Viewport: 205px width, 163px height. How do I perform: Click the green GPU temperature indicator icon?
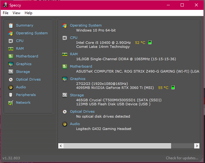click(x=173, y=87)
